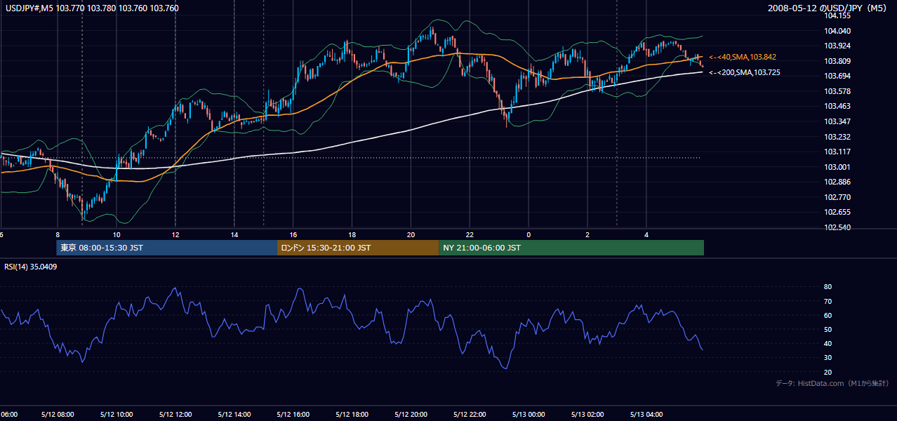Viewport: 897px width, 421px height.
Task: Click the Tokyo 08:00-15:30 JST session bar
Action: pyautogui.click(x=167, y=248)
